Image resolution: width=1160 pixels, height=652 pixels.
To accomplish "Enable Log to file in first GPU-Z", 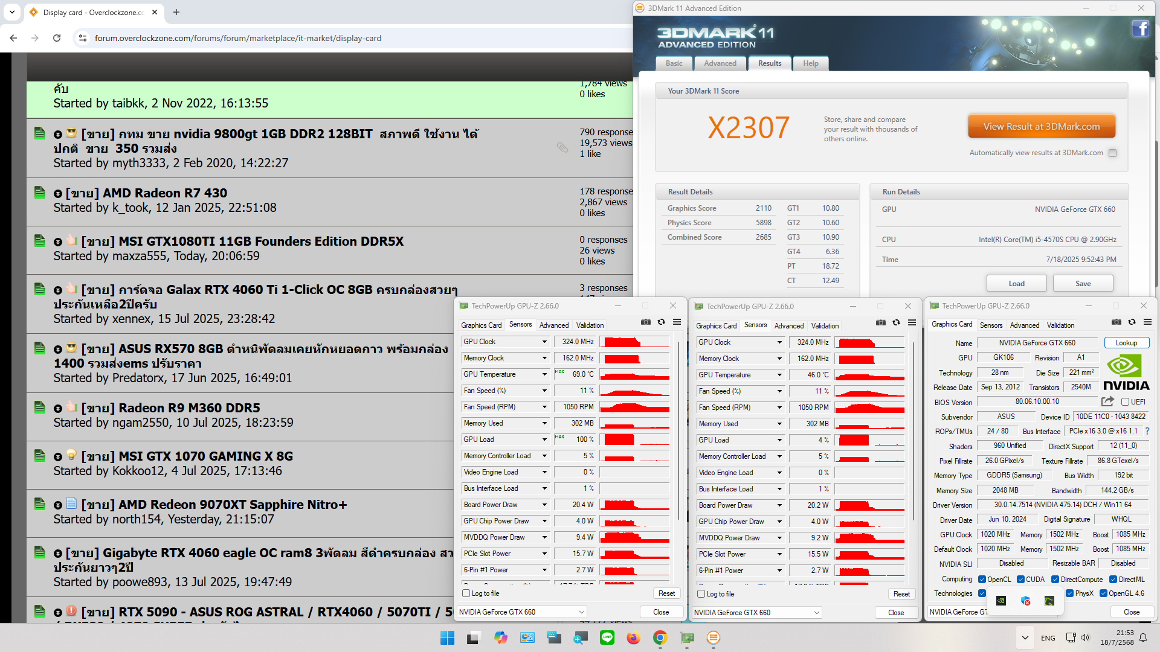I will 466,593.
